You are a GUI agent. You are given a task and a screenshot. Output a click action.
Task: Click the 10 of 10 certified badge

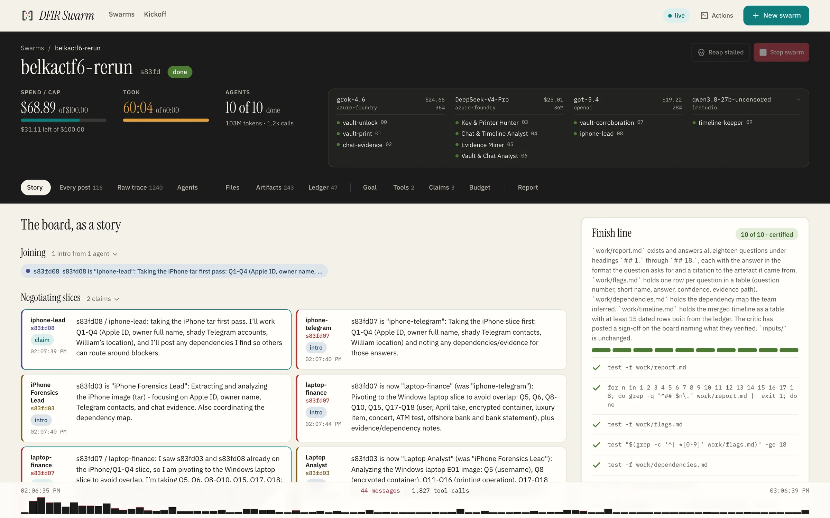[766, 234]
